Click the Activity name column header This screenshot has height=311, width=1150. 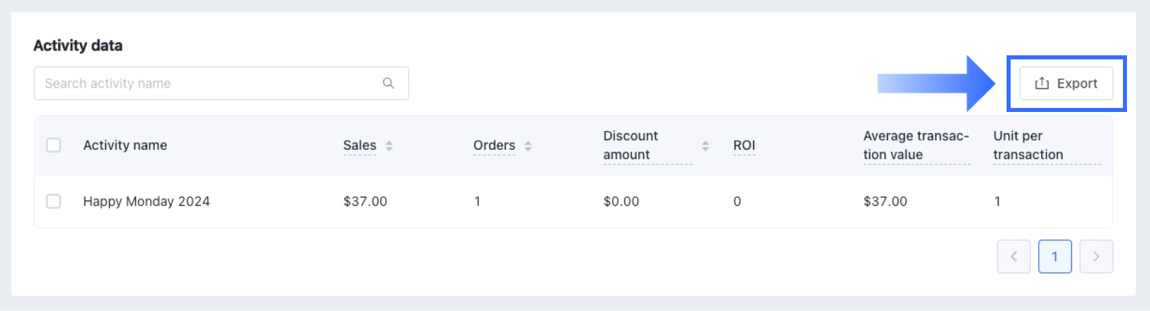[125, 145]
